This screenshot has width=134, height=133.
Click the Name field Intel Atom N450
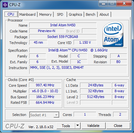pos(63,25)
